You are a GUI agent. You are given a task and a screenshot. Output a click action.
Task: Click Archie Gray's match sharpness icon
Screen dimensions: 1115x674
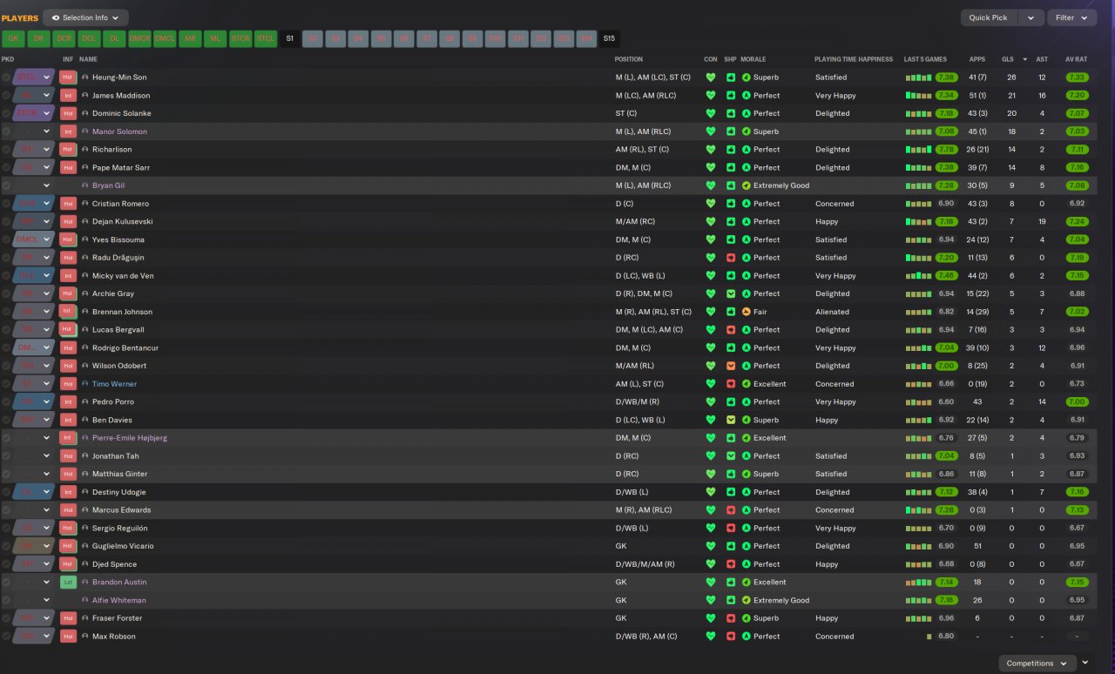(730, 294)
